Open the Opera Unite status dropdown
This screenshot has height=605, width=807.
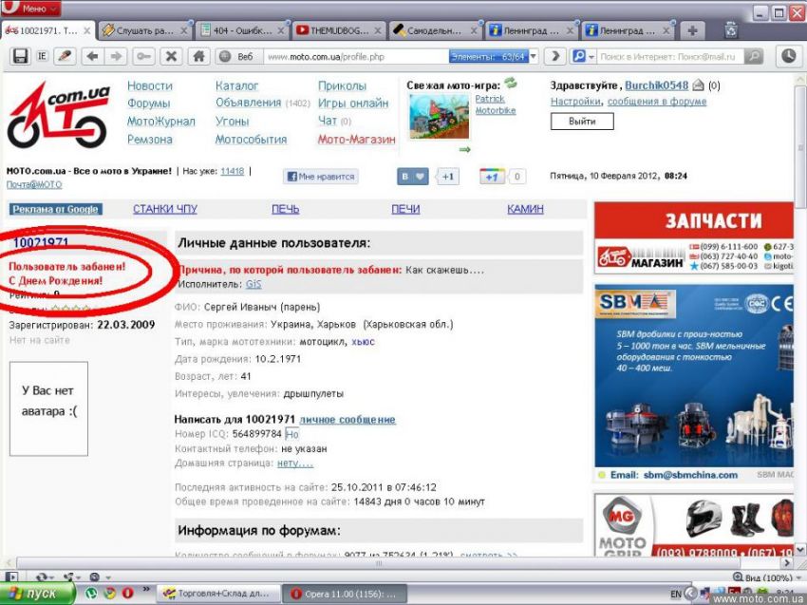[x=71, y=577]
